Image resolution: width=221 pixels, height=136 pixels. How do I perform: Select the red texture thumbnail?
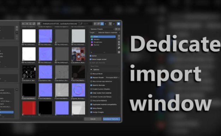[x=29, y=108]
